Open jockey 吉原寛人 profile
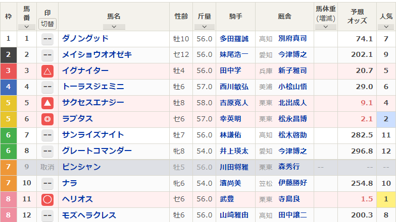Image resolution: width=396 pixels, height=222 pixels. tap(234, 103)
